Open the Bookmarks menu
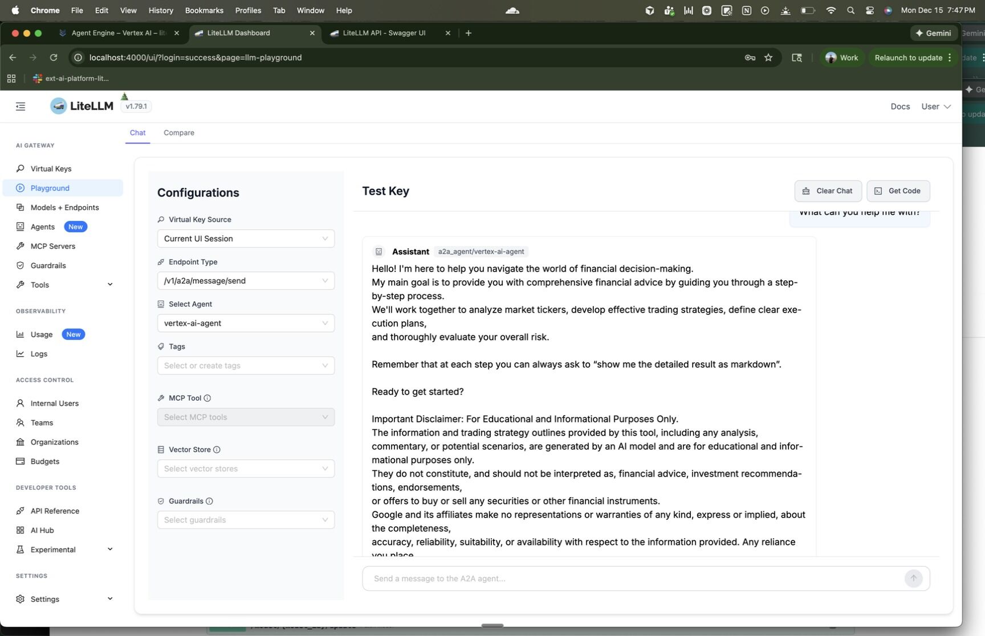Image resolution: width=985 pixels, height=636 pixels. pos(204,10)
